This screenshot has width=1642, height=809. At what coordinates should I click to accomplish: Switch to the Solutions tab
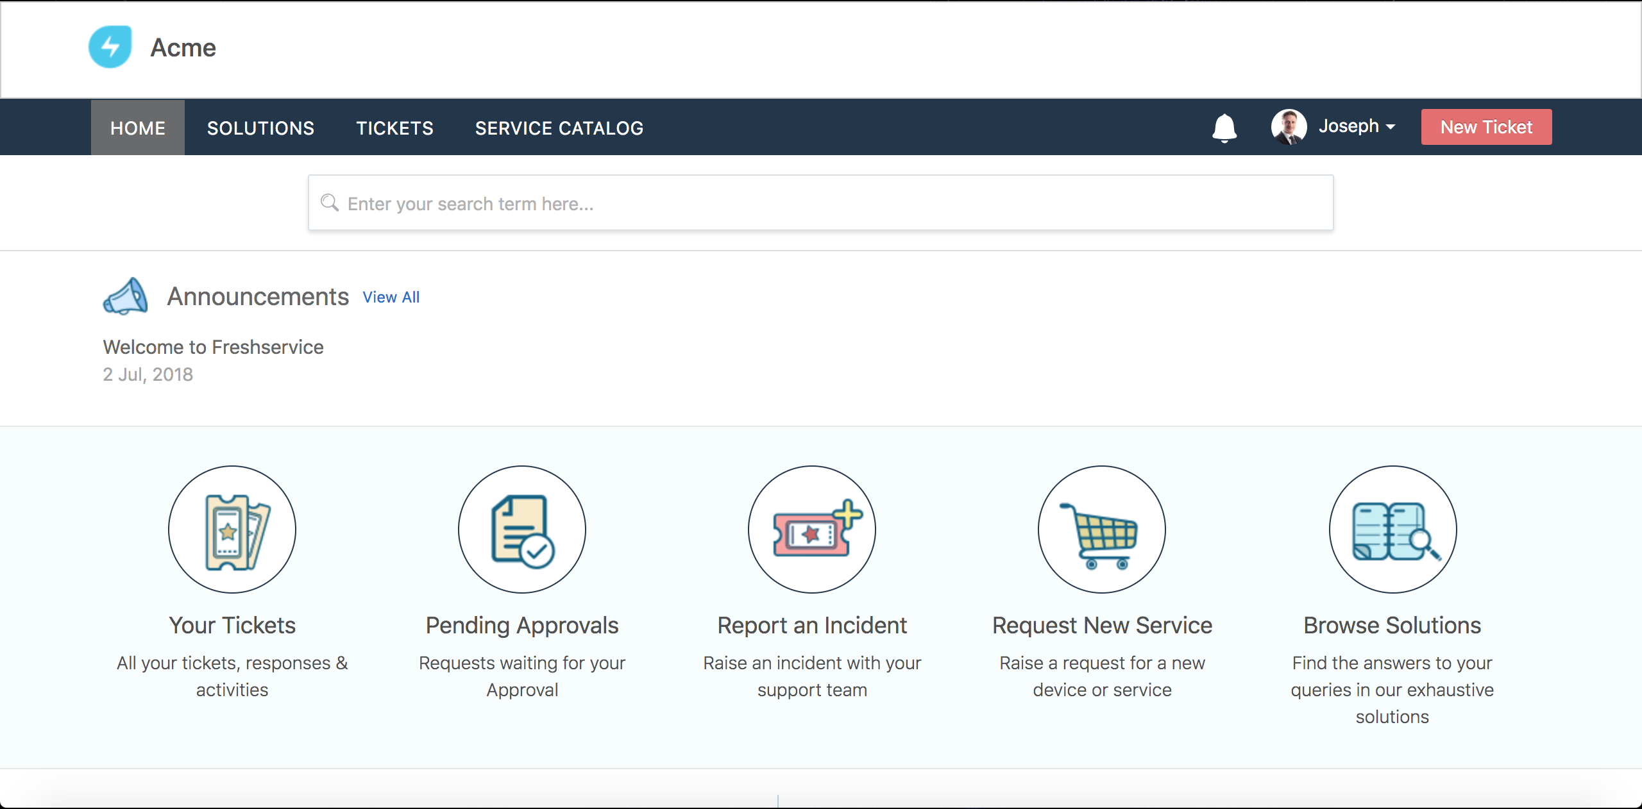260,128
